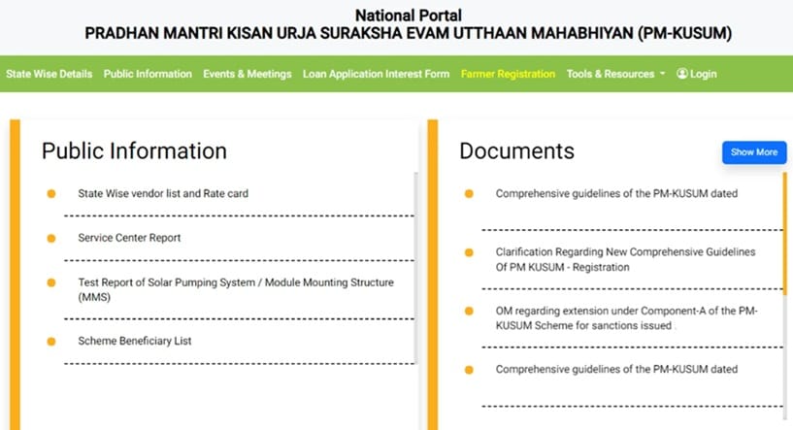This screenshot has width=793, height=430.
Task: Open last Comprehensive guidelines of PM-KUSUM document
Action: [x=616, y=369]
